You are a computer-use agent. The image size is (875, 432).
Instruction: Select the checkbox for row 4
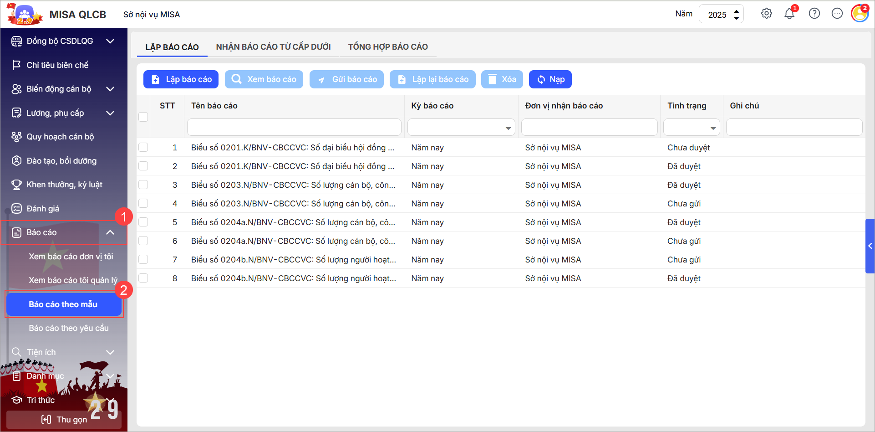point(143,203)
